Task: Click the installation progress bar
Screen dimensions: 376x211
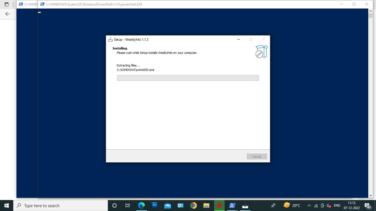Action: 188,78
